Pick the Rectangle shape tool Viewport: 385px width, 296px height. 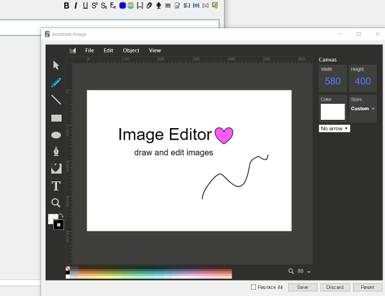pyautogui.click(x=56, y=118)
